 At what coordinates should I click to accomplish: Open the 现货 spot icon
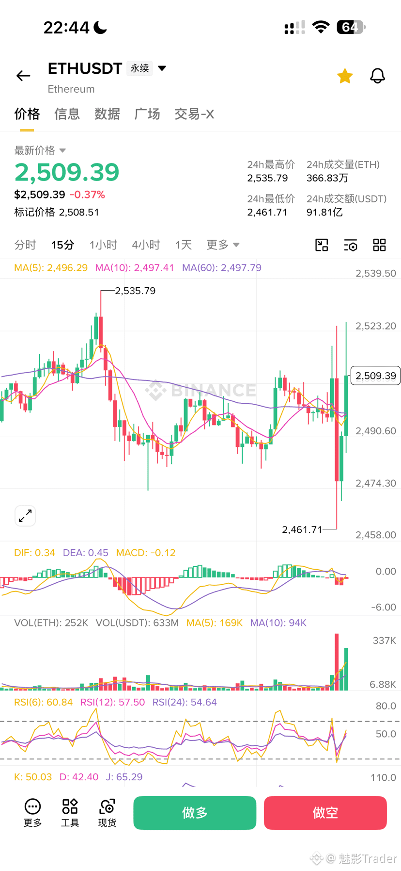107,813
